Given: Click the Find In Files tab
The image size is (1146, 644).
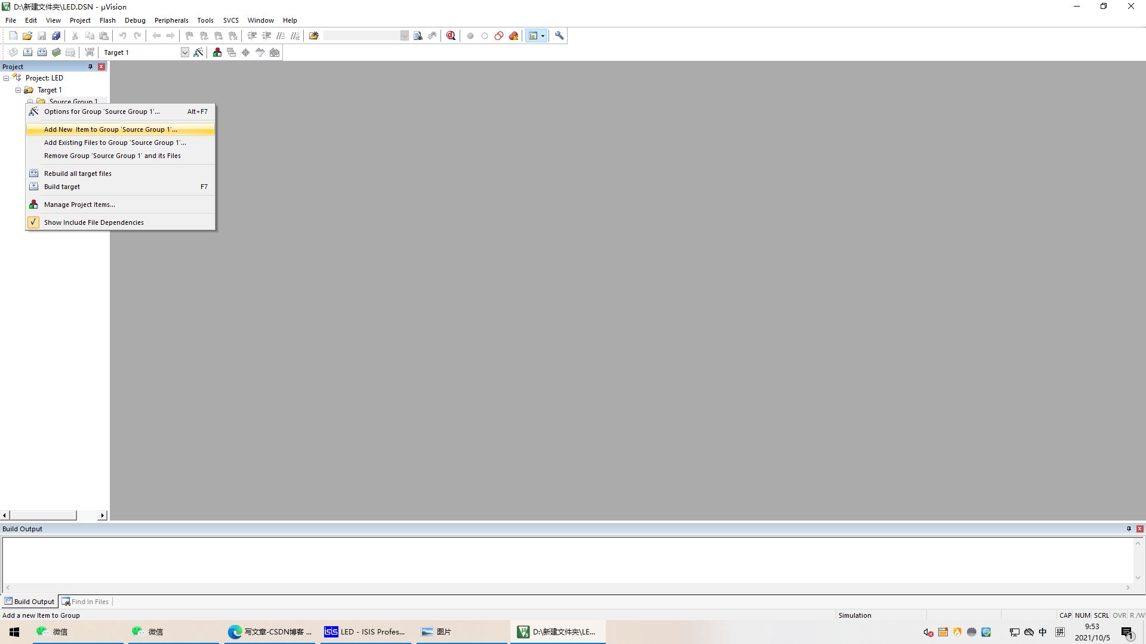Looking at the screenshot, I should (x=90, y=602).
